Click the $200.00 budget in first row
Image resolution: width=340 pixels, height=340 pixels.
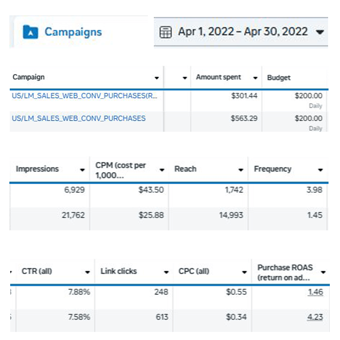point(308,96)
